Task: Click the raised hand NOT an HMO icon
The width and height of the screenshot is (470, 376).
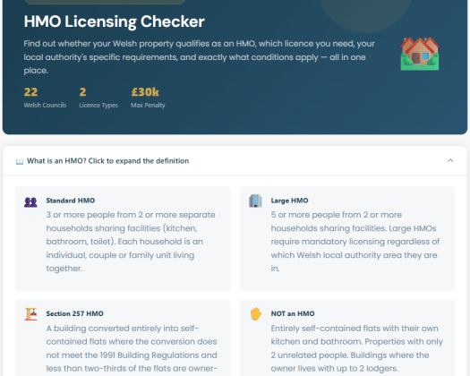Action: pos(256,314)
